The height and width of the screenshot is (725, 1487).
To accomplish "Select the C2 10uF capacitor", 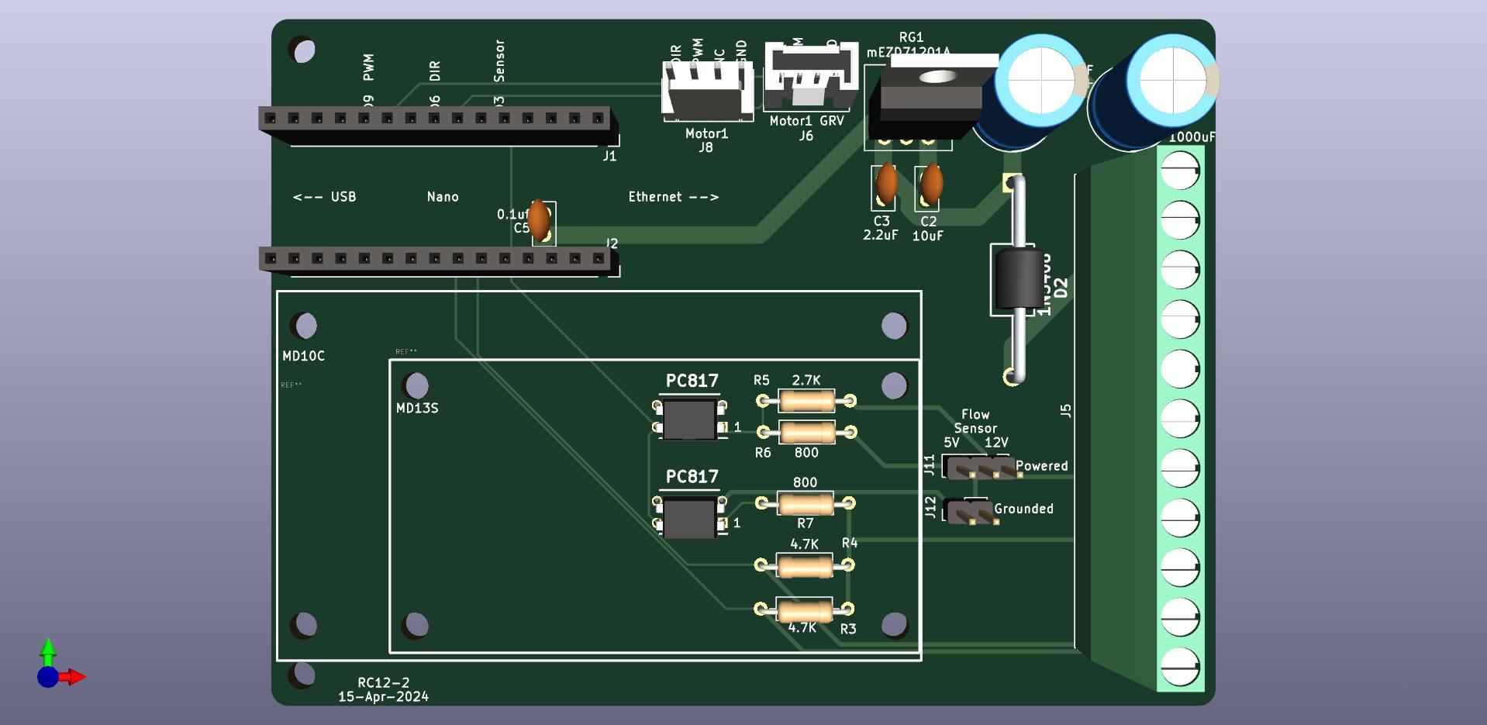I will (931, 184).
